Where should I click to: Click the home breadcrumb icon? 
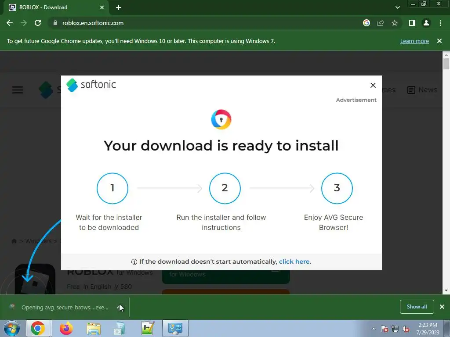point(14,241)
